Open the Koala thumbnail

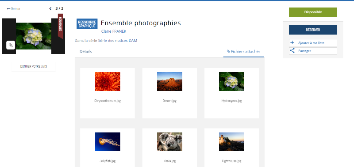170,142
